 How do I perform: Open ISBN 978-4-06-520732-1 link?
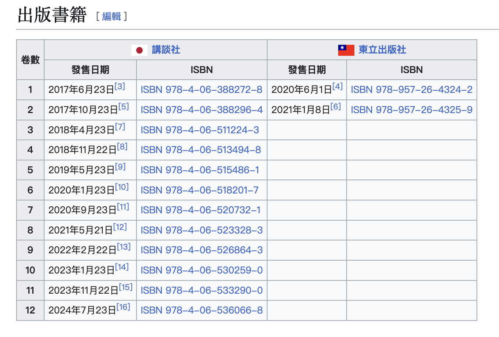pos(201,210)
